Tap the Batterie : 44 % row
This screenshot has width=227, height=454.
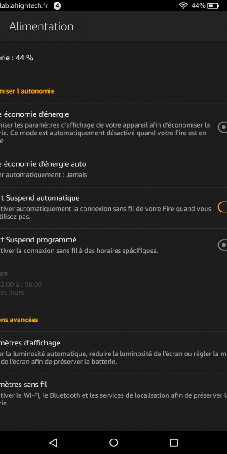pos(113,58)
